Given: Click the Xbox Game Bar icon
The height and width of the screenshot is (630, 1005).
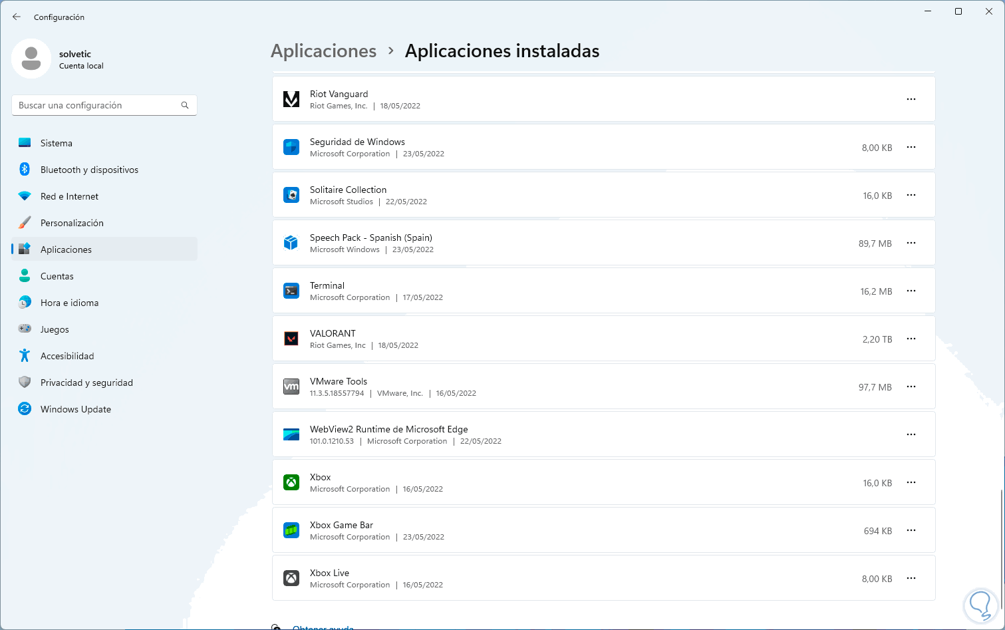Looking at the screenshot, I should coord(291,530).
